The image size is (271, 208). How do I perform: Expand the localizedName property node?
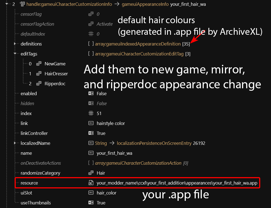click(15, 143)
